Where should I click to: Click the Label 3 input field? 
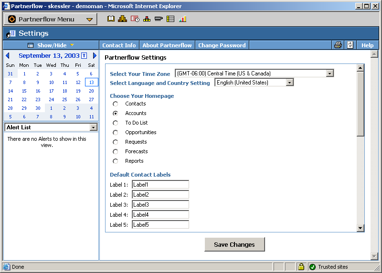point(160,205)
